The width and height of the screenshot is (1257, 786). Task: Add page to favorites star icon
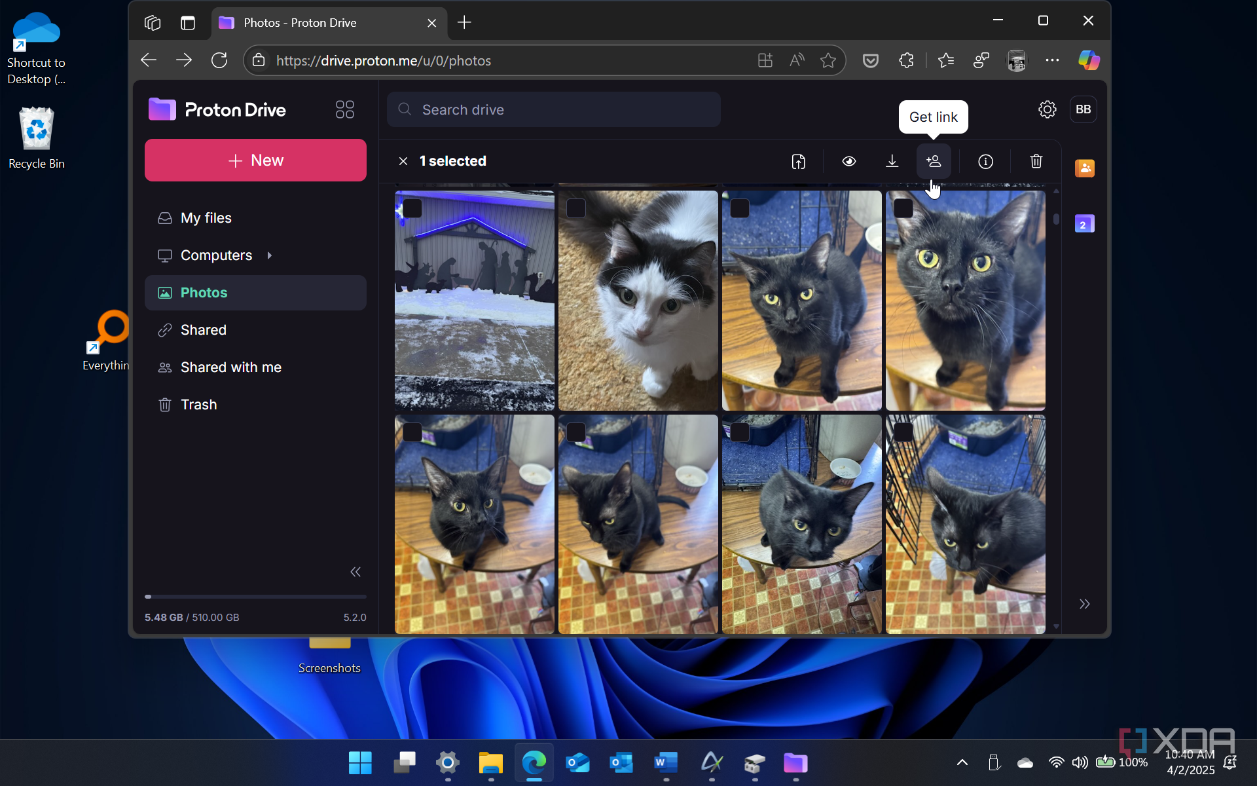pos(828,60)
